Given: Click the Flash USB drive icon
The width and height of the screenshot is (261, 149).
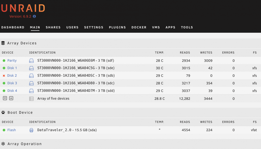Looking at the screenshot, I should click(x=31, y=130).
